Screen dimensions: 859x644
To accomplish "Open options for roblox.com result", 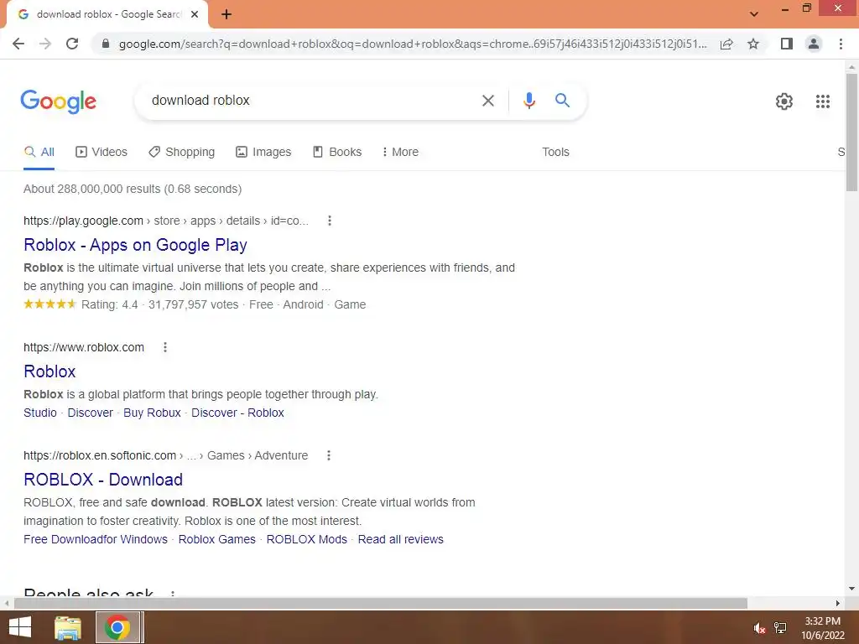I will (x=165, y=347).
